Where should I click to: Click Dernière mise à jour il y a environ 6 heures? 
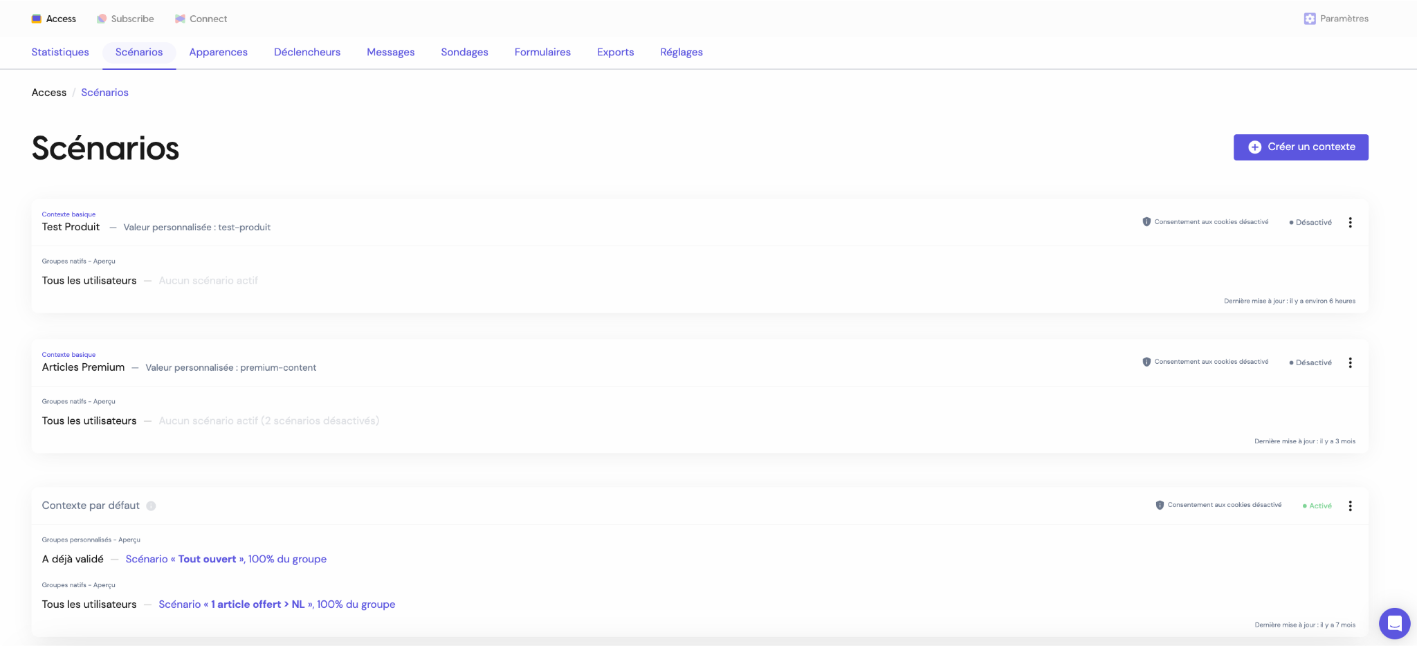point(1290,301)
